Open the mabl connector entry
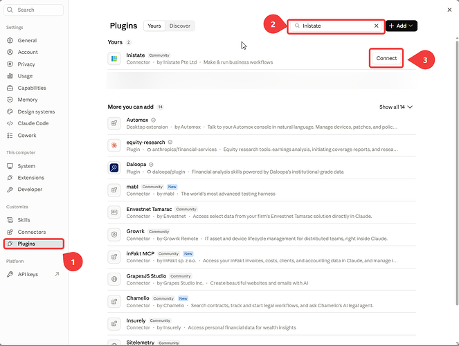This screenshot has height=346, width=459. pyautogui.click(x=262, y=190)
